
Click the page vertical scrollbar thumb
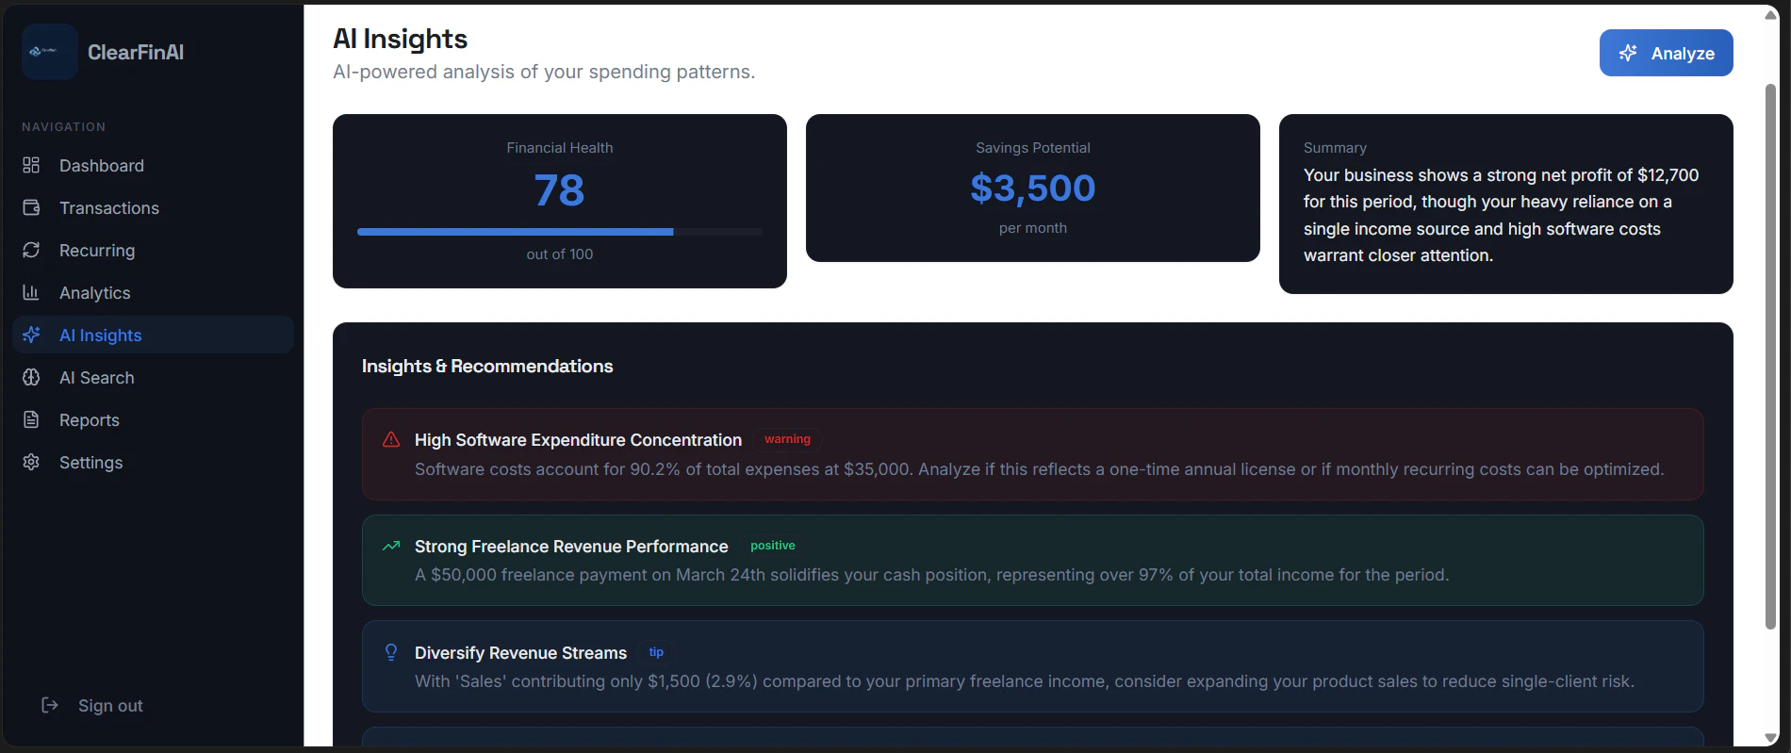pos(1770,356)
